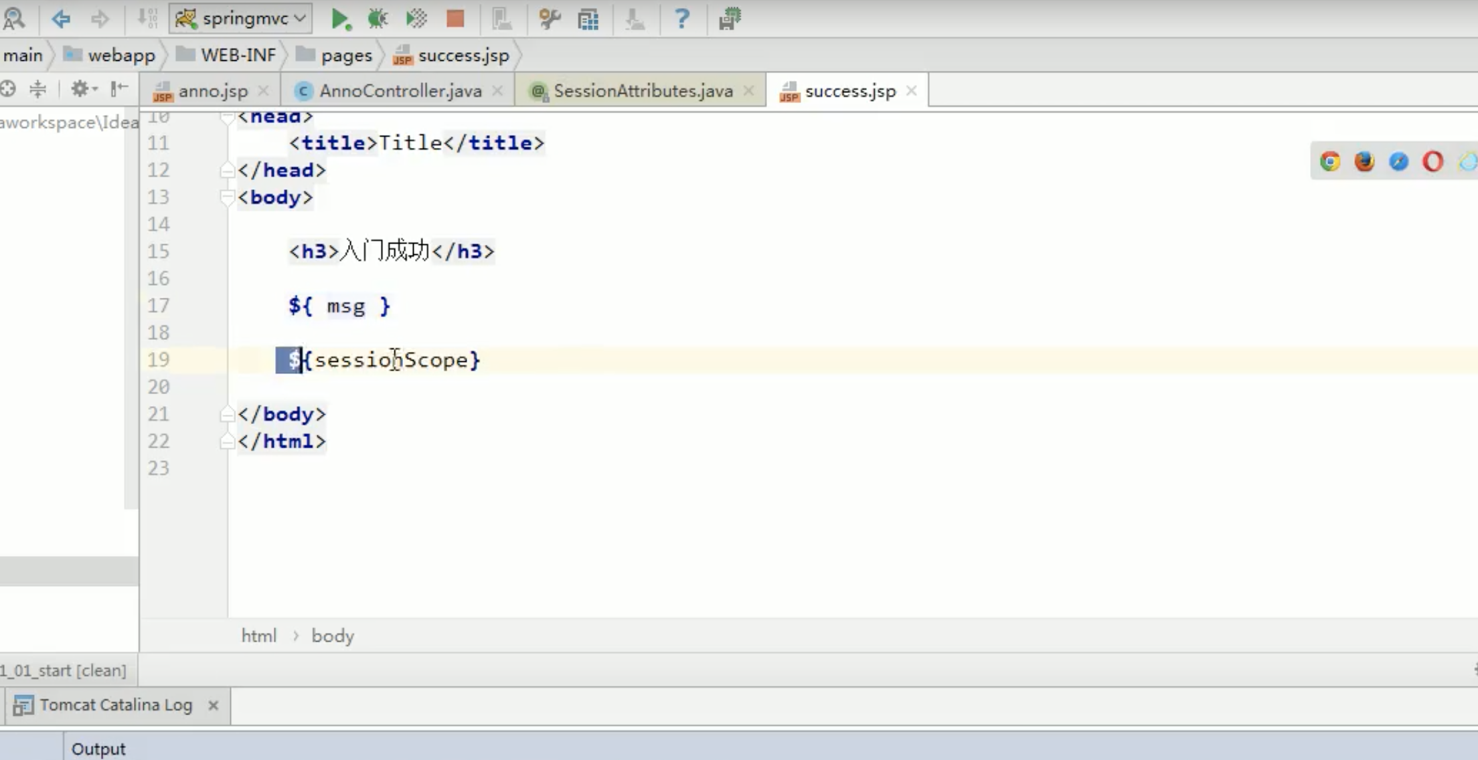
Task: Open page in Firefox browser
Action: (1364, 161)
